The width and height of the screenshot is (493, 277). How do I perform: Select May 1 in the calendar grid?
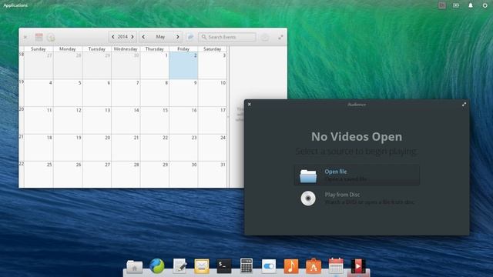point(154,65)
